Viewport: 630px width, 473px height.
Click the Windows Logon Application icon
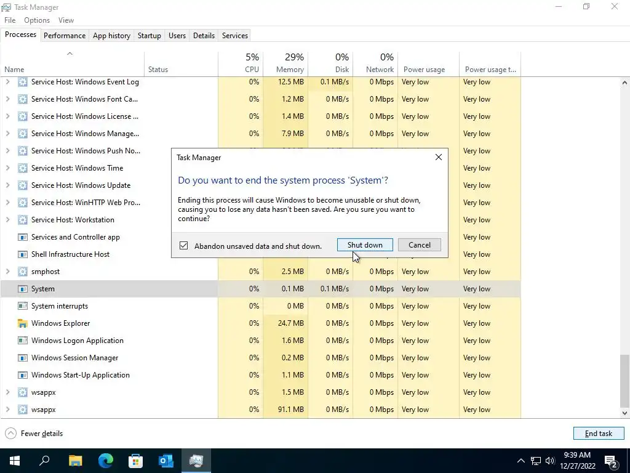click(23, 341)
